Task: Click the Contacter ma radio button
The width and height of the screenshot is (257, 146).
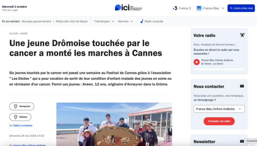Action: pyautogui.click(x=219, y=121)
